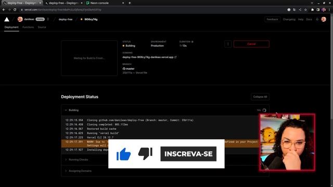Screen dimensions: 333x187
Task: Click the 'Running "vercel build"' log line
Action: (x=103, y=133)
